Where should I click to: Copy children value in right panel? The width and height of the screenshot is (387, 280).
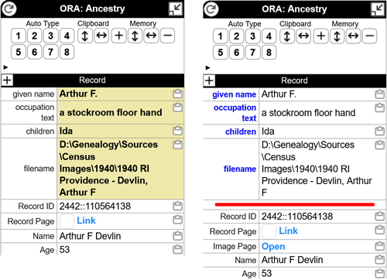click(379, 131)
